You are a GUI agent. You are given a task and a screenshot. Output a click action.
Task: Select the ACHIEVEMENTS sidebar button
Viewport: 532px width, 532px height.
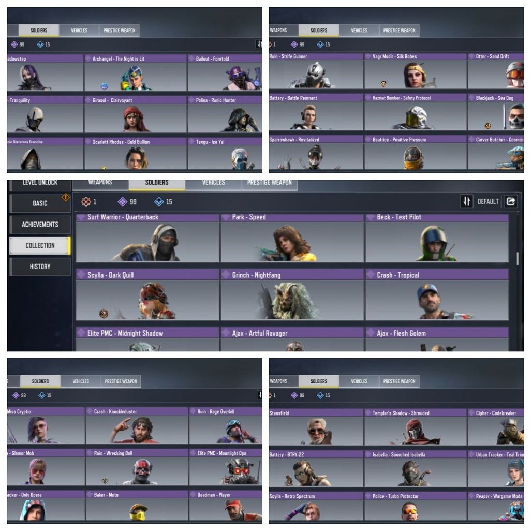40,224
